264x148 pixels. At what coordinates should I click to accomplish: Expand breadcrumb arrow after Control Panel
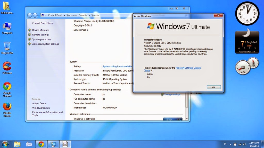(x=64, y=15)
